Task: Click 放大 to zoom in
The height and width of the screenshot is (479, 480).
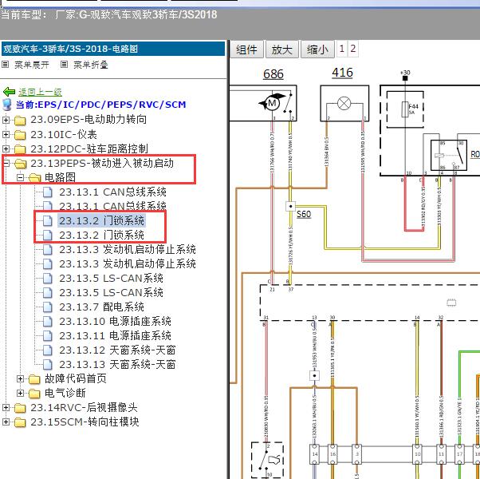Action: (281, 49)
